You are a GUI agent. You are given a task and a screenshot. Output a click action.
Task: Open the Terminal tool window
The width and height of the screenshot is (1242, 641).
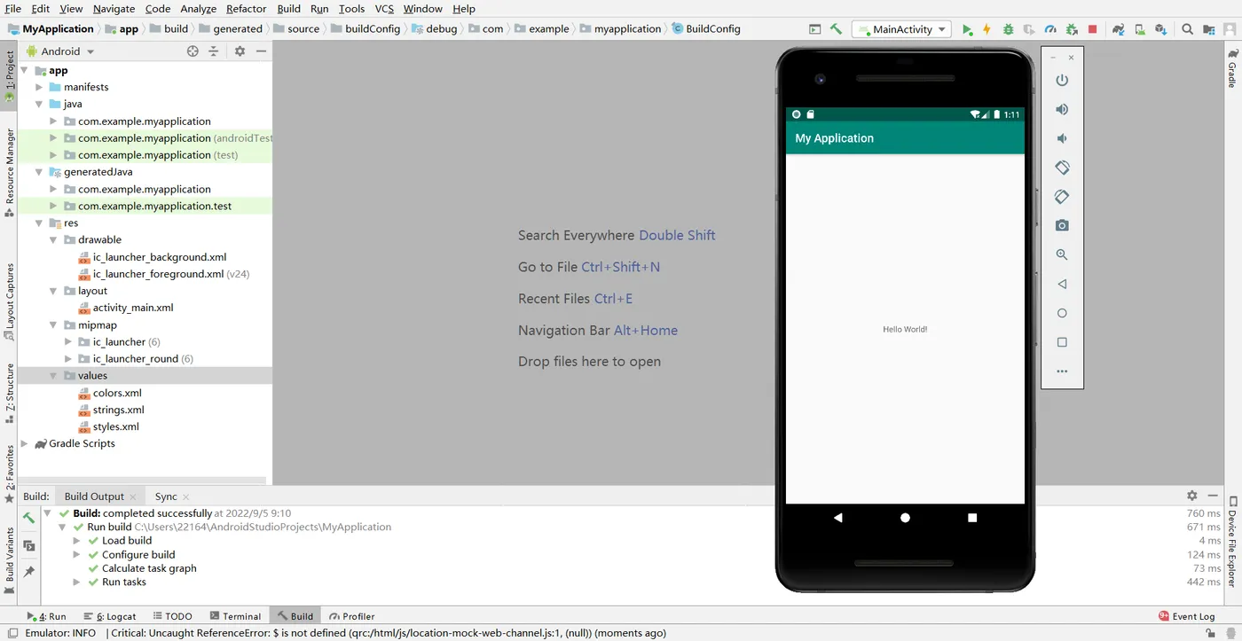pos(235,616)
